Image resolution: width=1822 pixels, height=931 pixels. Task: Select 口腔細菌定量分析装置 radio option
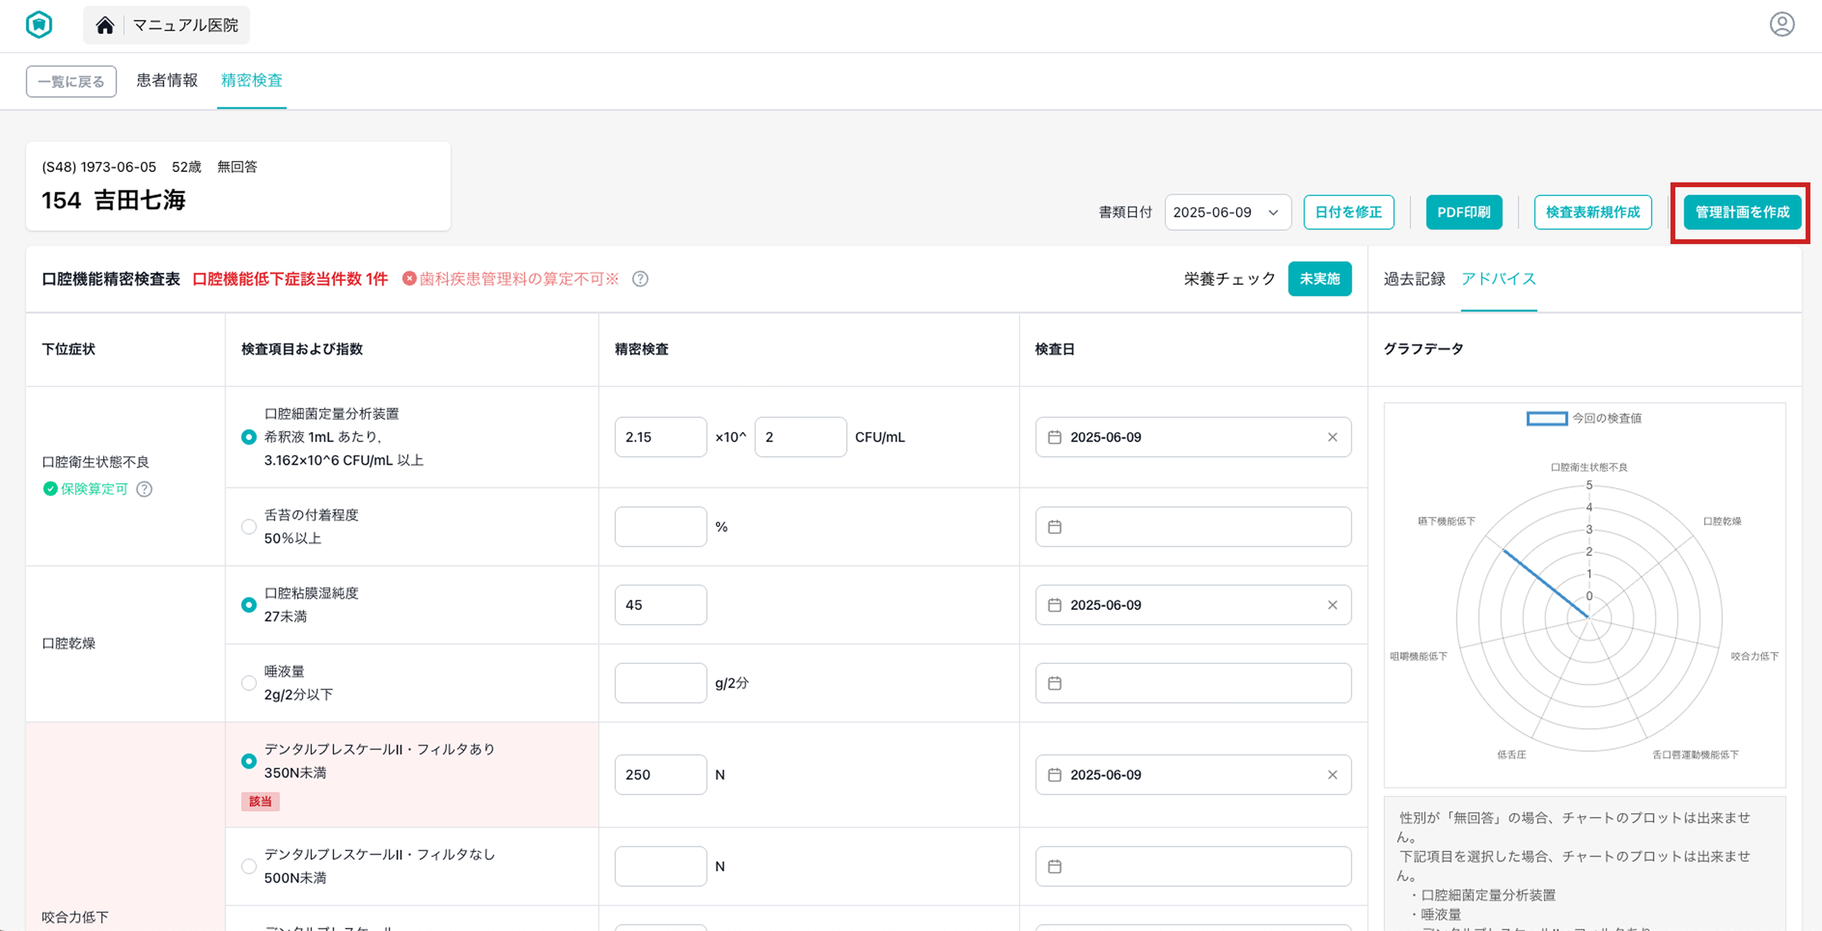point(249,438)
